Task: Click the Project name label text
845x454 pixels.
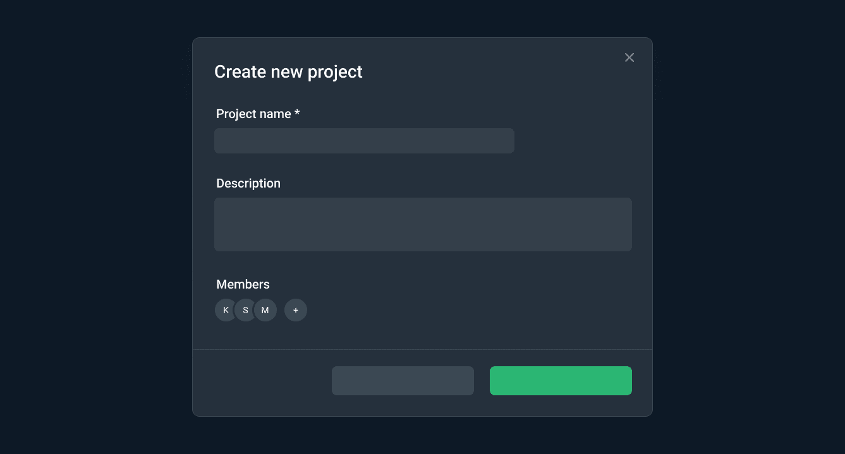Action: pyautogui.click(x=253, y=114)
